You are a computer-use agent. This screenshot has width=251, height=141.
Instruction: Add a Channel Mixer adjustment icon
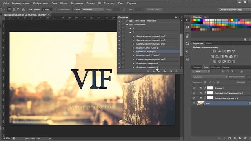pos(231,56)
